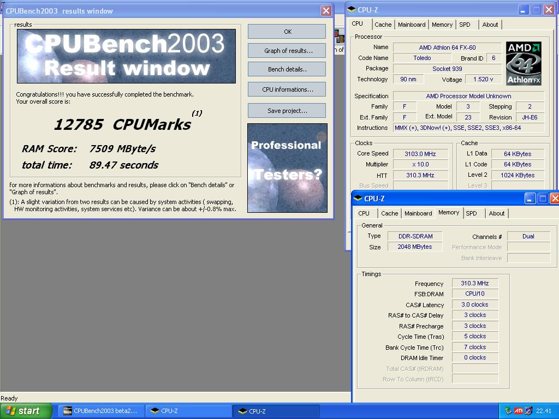Select Specification text AMD Processor Model Unknown
The width and height of the screenshot is (559, 419).
(x=468, y=96)
